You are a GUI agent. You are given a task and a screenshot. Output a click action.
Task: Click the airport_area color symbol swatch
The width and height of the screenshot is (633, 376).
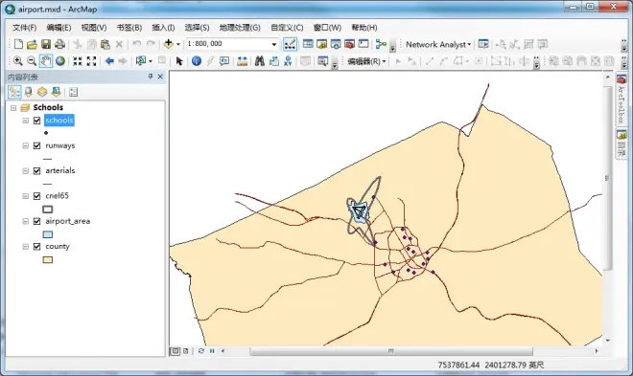[48, 234]
